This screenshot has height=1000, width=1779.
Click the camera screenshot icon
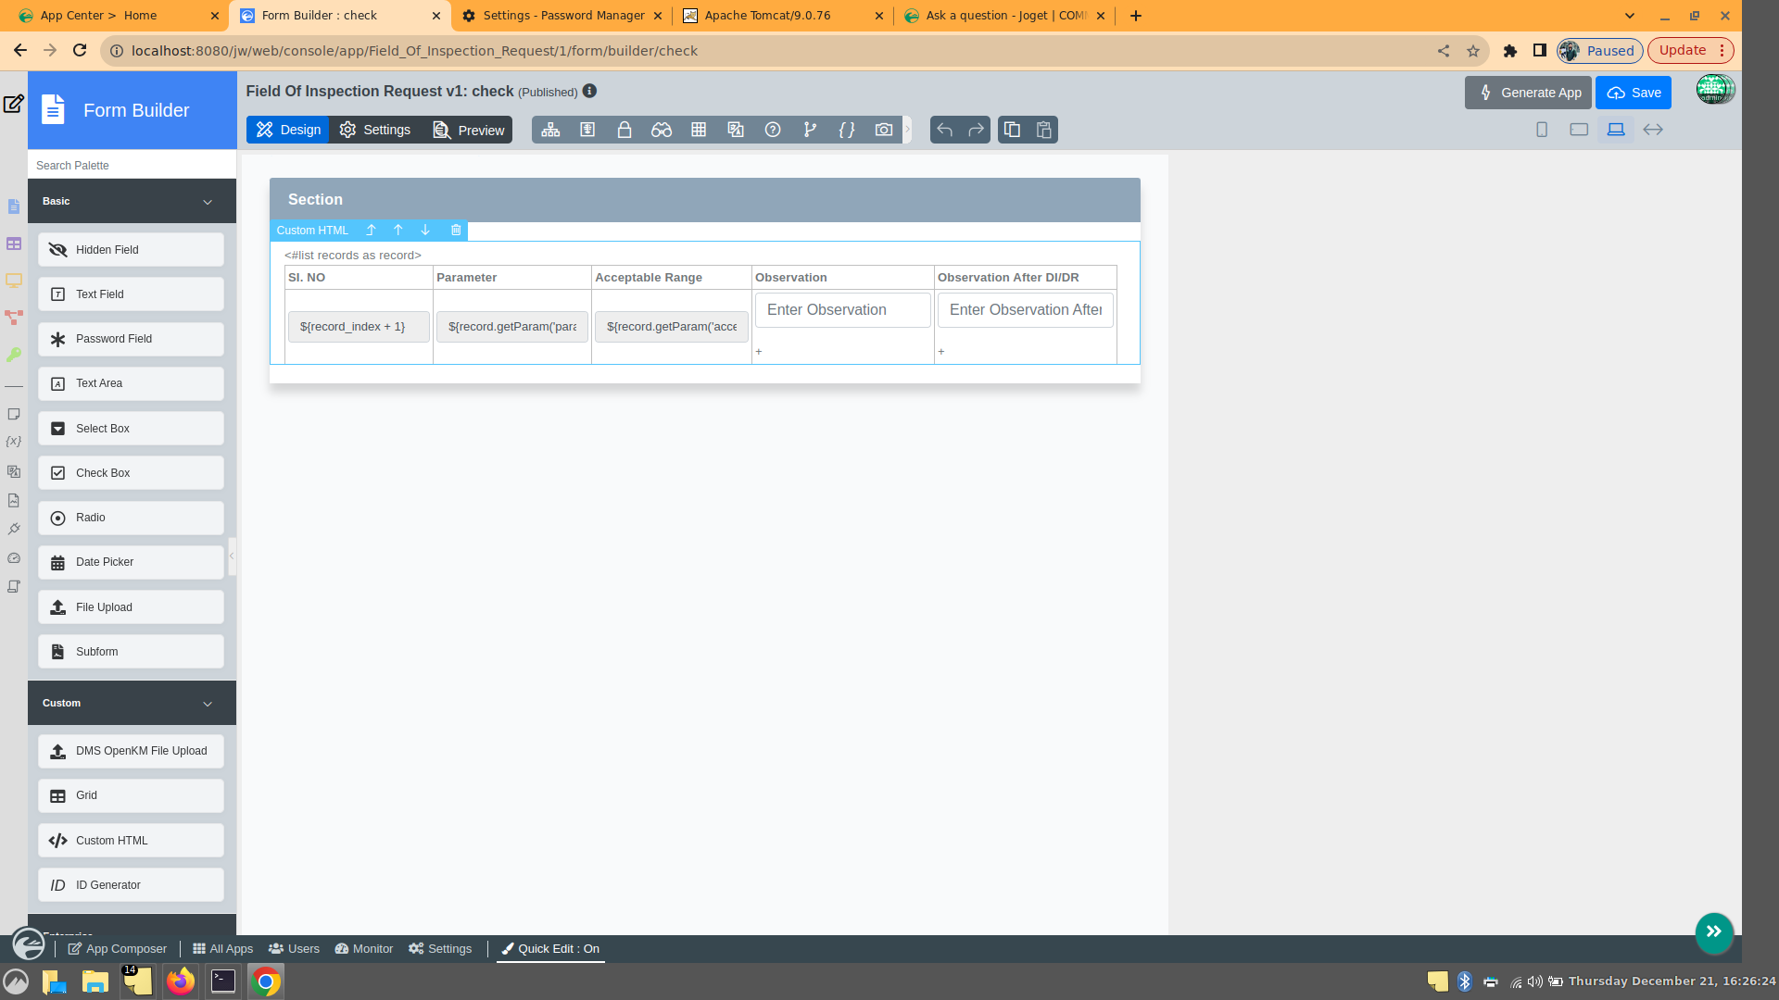(x=884, y=130)
